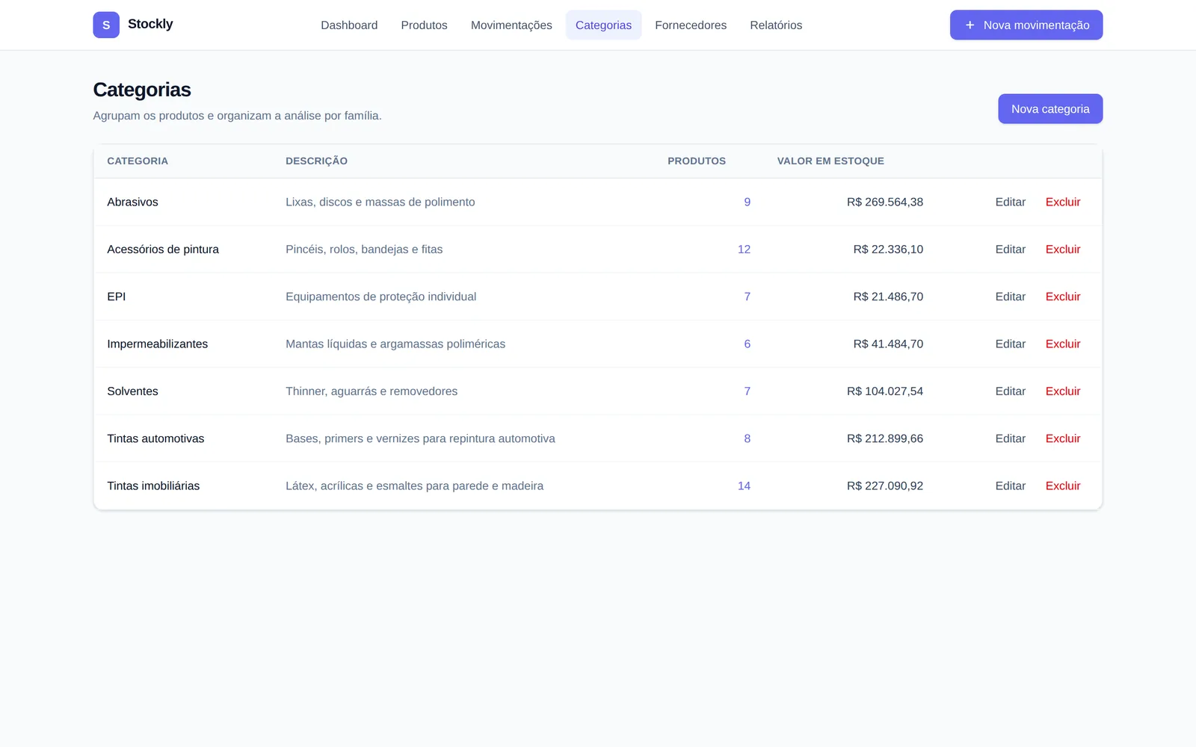The image size is (1196, 747).
Task: Click the Stockly brand name
Action: click(150, 24)
